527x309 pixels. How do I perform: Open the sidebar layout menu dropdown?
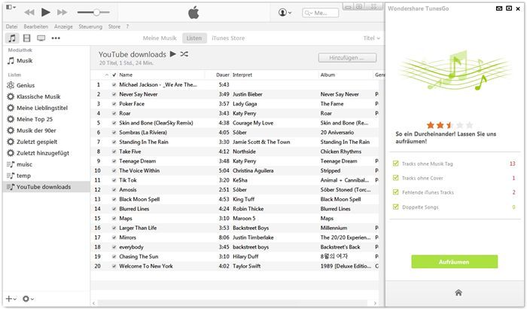(11, 7)
